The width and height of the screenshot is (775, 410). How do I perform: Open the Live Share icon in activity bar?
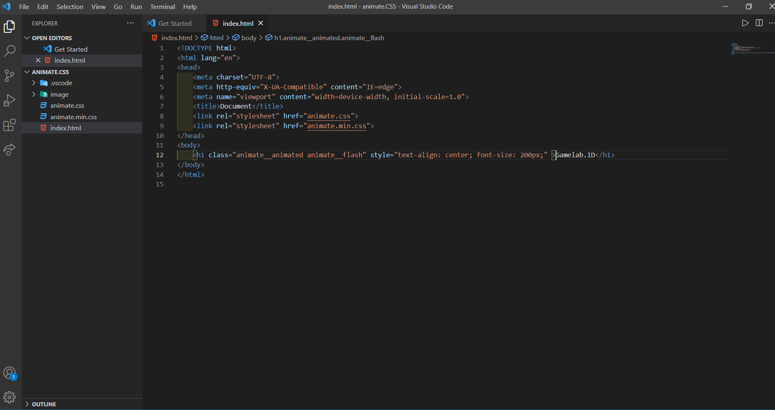coord(9,150)
